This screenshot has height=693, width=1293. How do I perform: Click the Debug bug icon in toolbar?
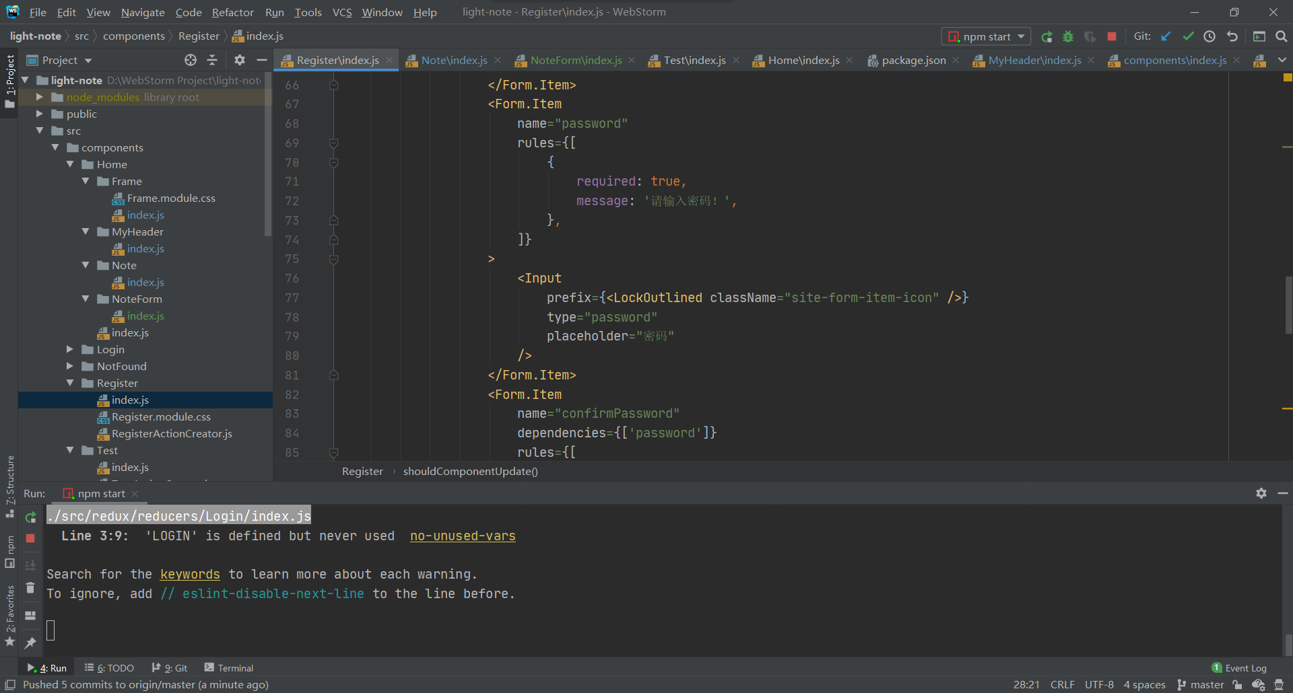coord(1068,37)
